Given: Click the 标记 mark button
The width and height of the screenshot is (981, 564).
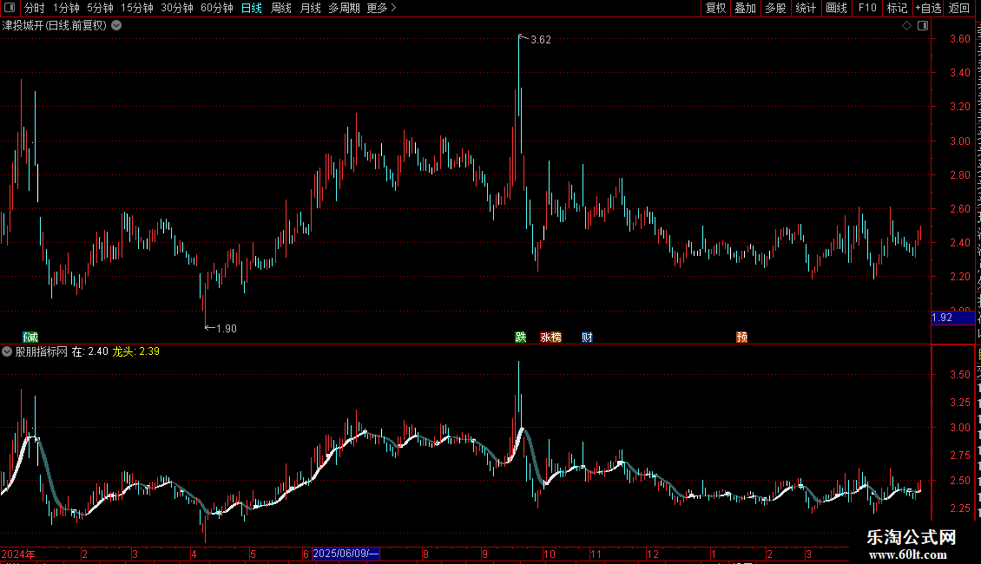Looking at the screenshot, I should coord(897,8).
